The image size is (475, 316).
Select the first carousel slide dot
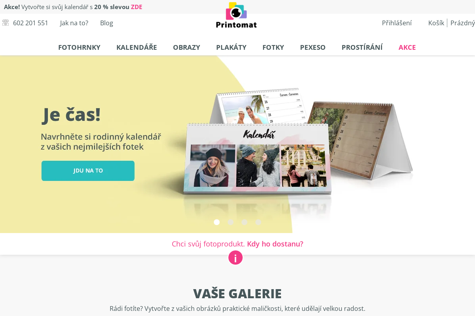(217, 222)
